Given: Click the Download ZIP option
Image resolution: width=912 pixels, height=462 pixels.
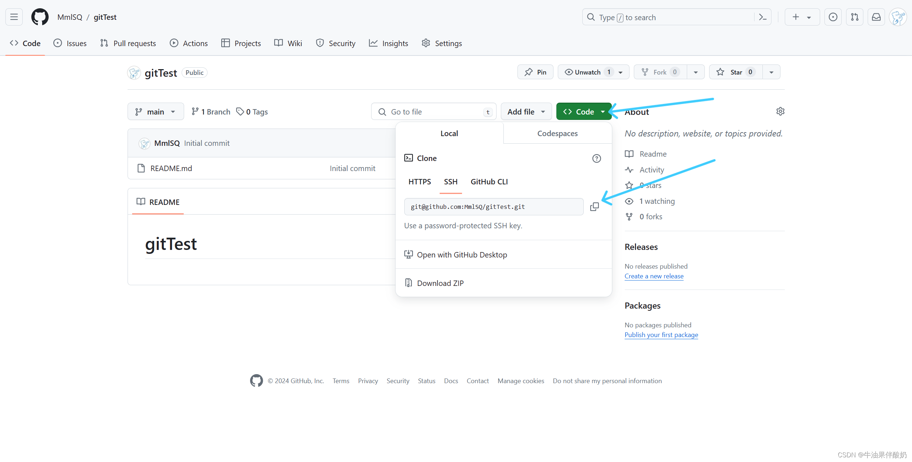Looking at the screenshot, I should (440, 283).
